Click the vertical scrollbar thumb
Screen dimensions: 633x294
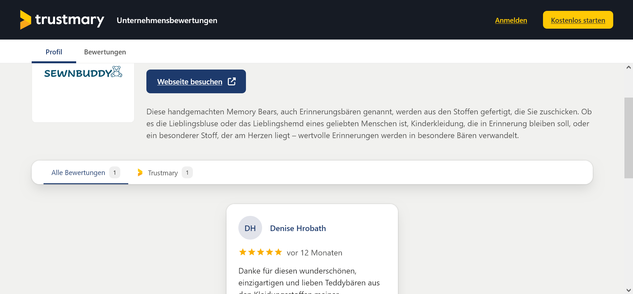click(628, 138)
